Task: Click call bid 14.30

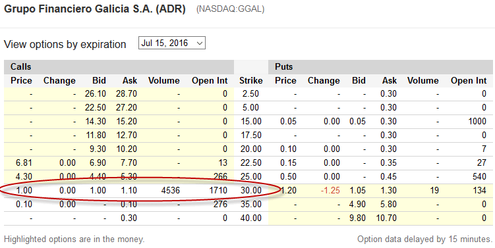Action: coord(96,122)
